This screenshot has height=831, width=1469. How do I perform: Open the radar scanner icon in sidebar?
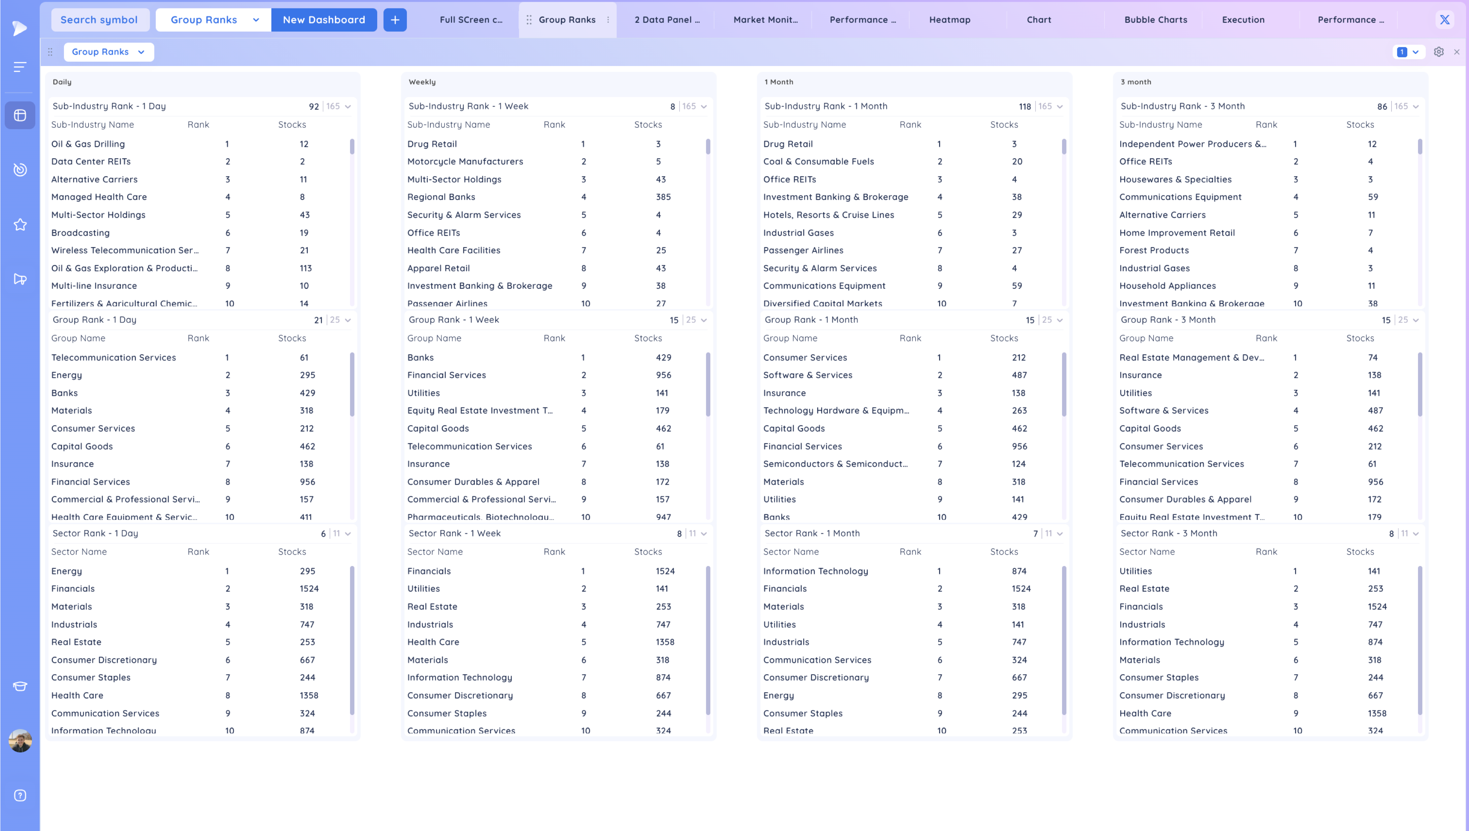tap(20, 170)
